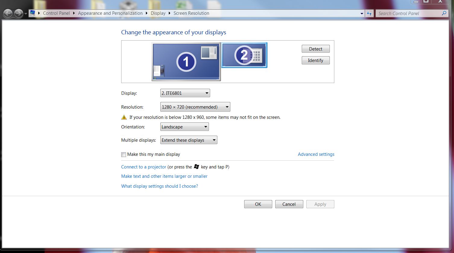
Task: Open the Orientation dropdown set to Landscape
Action: [184, 127]
